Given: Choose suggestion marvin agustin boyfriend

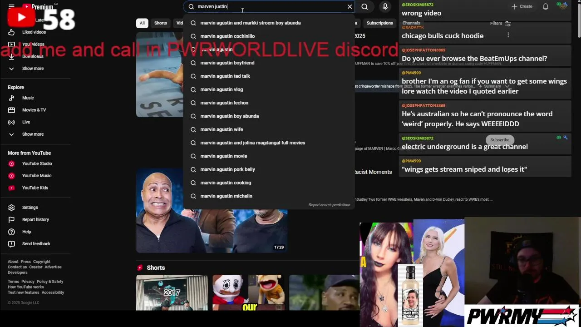Looking at the screenshot, I should (x=269, y=63).
